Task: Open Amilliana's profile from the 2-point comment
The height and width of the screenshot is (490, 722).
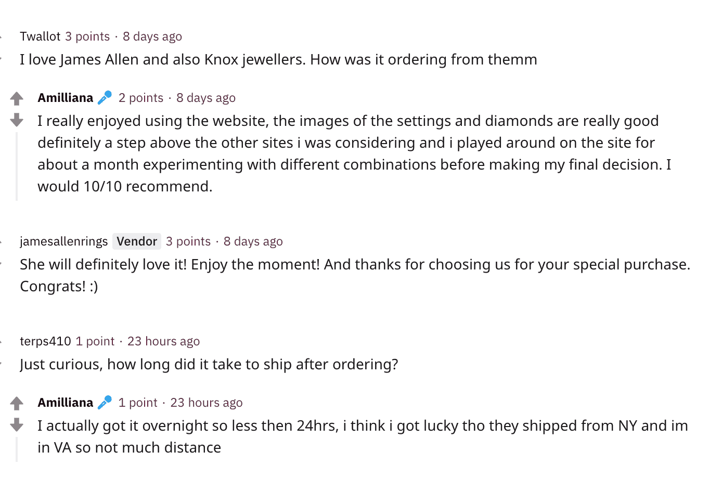Action: point(66,98)
